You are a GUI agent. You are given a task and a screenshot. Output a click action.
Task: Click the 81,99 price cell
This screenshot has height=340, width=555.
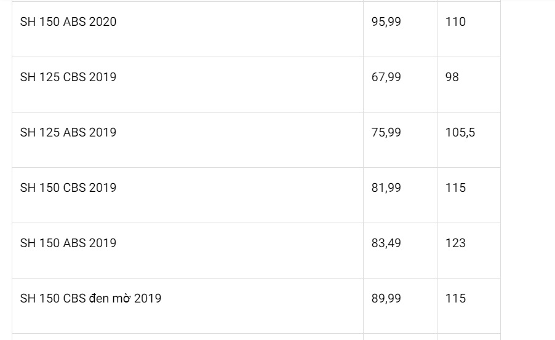(386, 188)
